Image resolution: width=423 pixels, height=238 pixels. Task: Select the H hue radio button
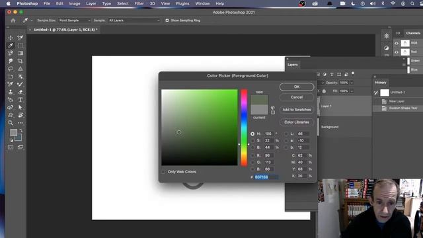252,134
